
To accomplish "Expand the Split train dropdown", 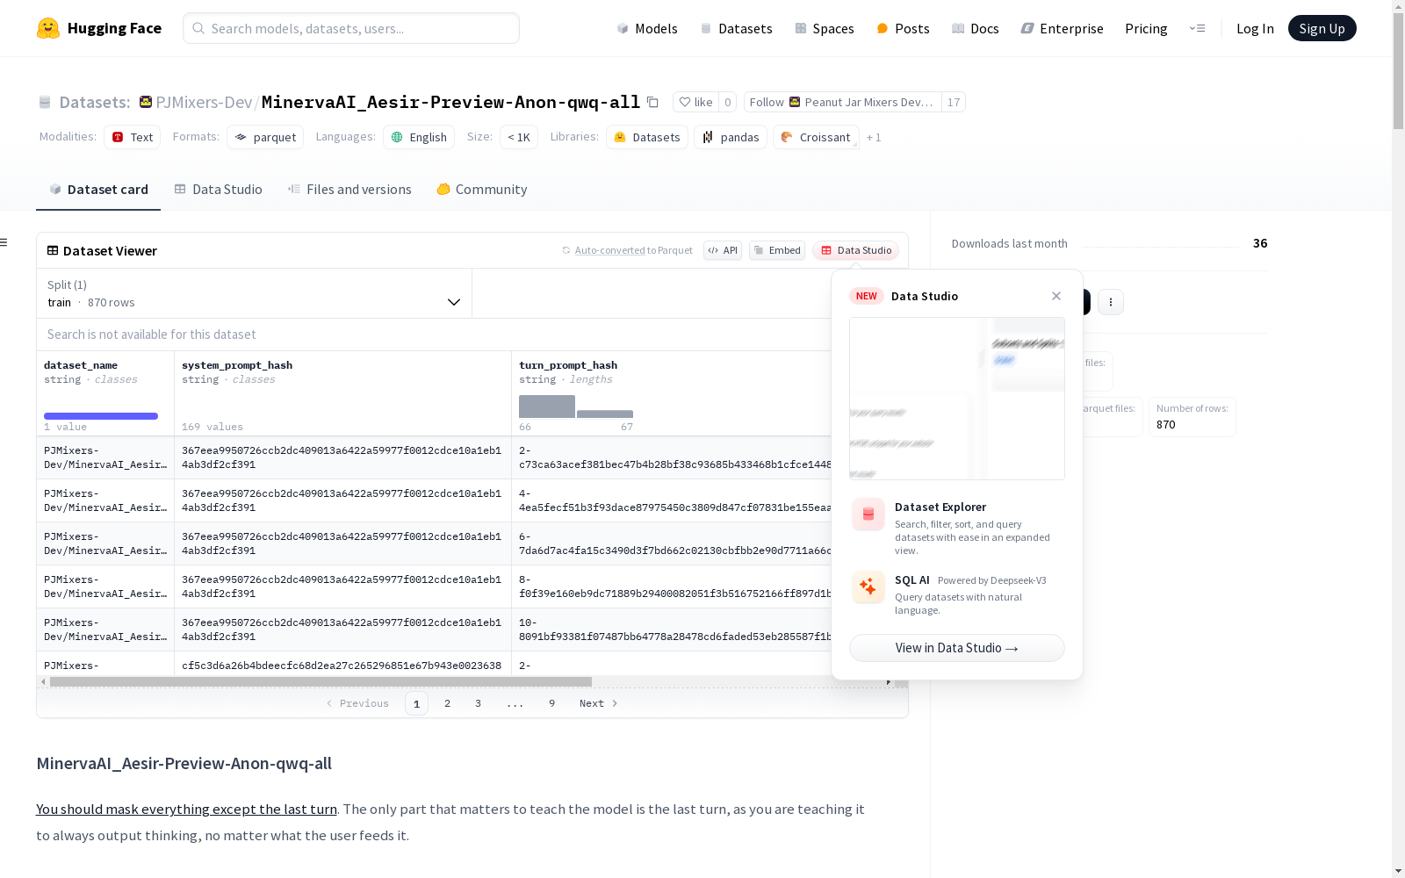I will (255, 293).
